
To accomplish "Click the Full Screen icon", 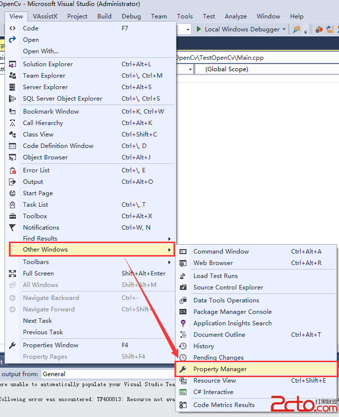I will pos(12,274).
